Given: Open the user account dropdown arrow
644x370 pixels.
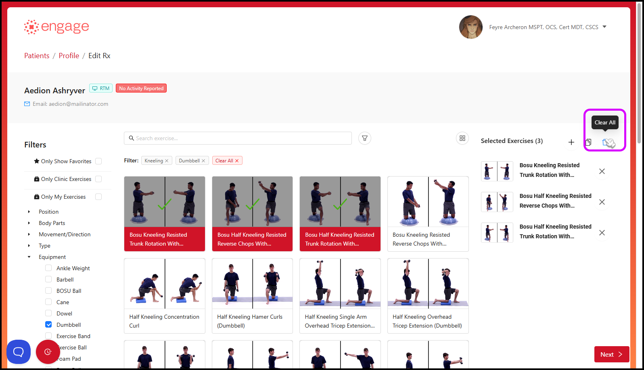Looking at the screenshot, I should 604,27.
